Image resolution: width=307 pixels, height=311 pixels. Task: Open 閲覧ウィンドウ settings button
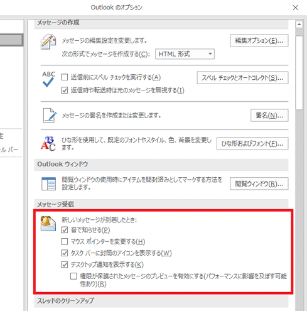[x=259, y=183]
